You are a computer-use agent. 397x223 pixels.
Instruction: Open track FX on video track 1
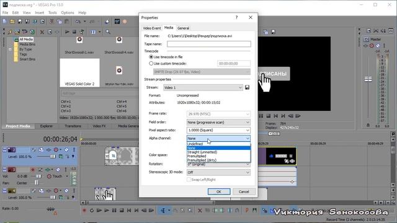48,150
